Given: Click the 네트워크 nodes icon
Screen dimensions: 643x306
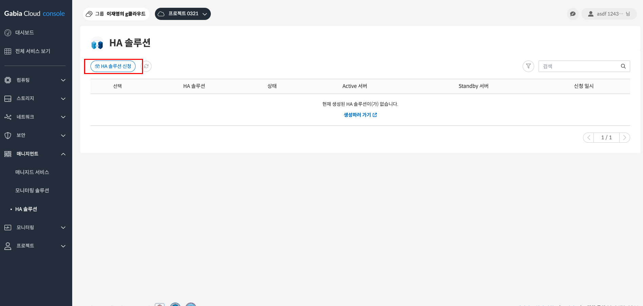Looking at the screenshot, I should (8, 117).
